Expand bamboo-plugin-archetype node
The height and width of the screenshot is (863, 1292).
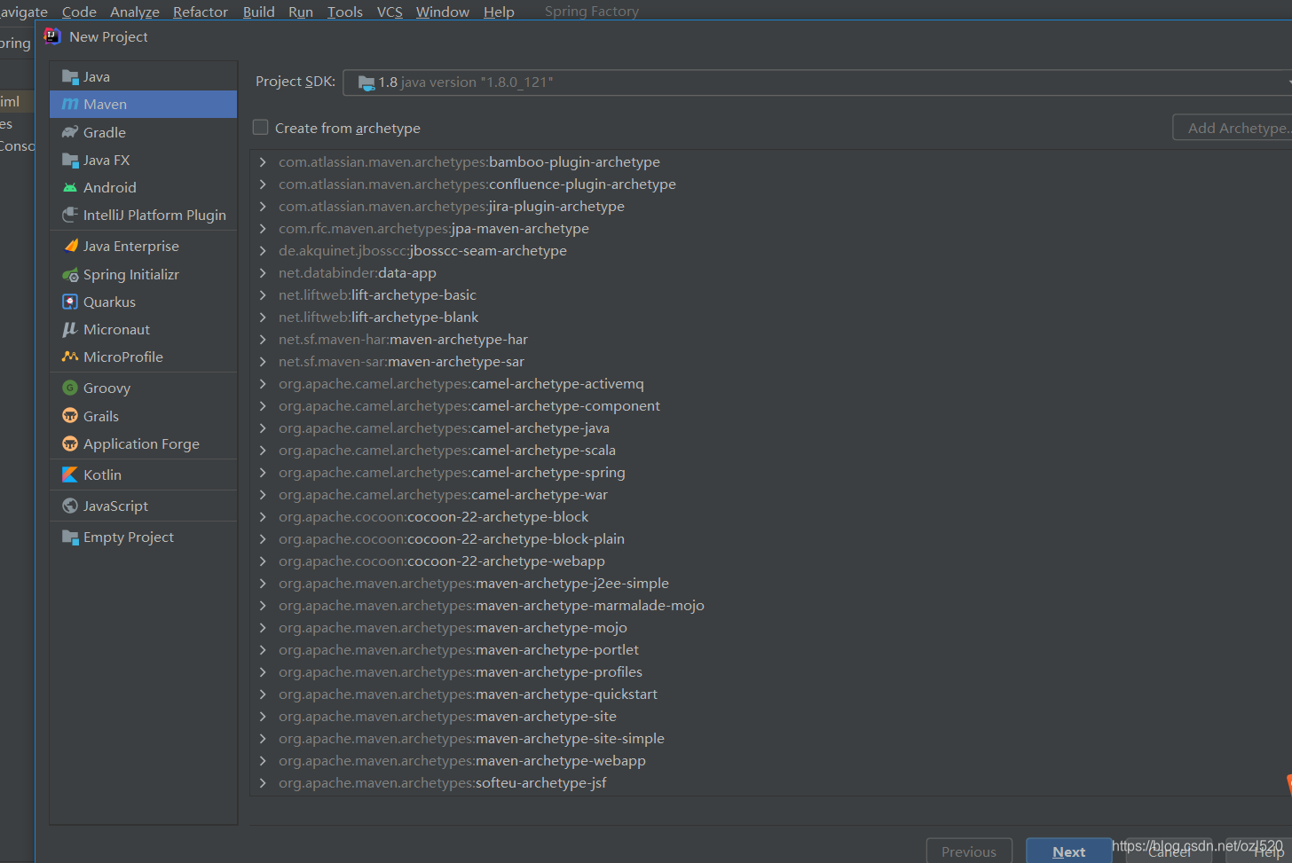[263, 162]
